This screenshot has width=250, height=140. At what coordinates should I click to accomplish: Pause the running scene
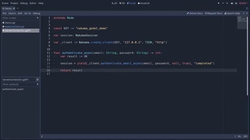[x=223, y=3]
